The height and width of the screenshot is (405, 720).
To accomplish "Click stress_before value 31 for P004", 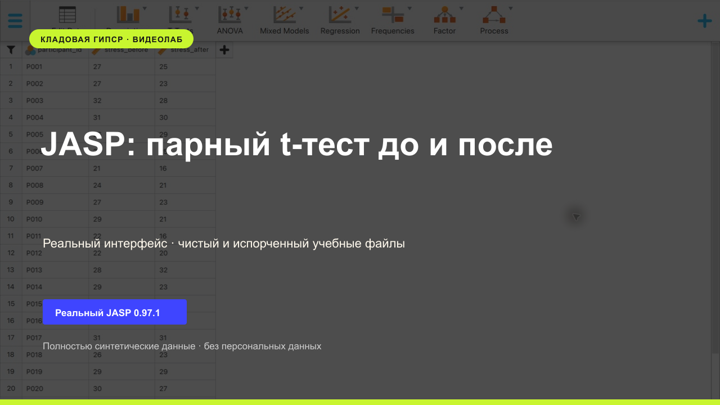I will (x=121, y=117).
